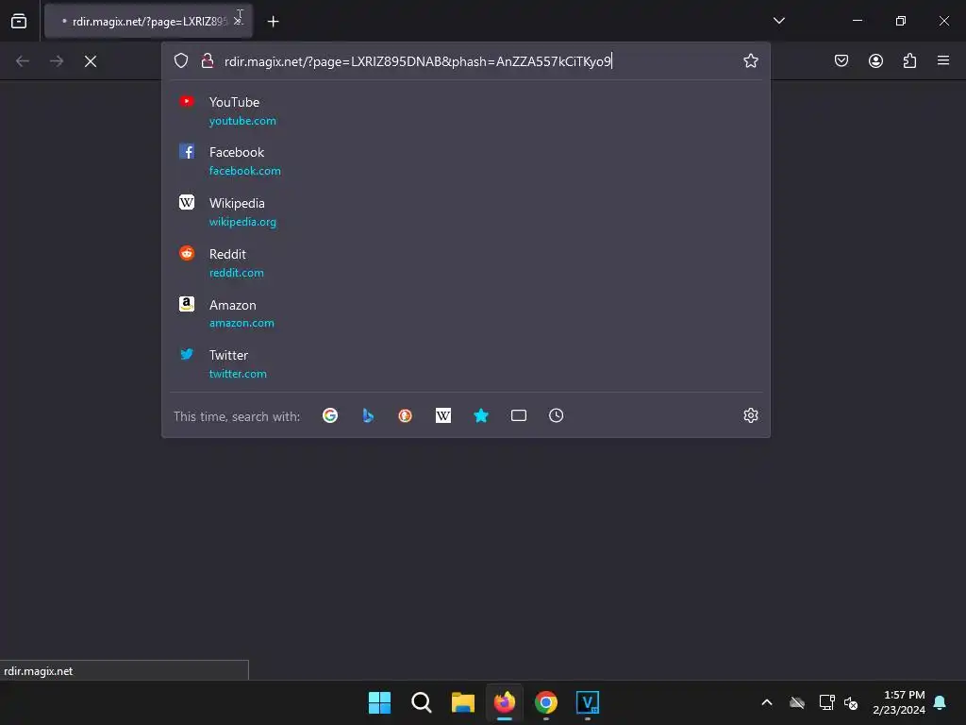The image size is (966, 725).
Task: Click the wikipedia.org link text
Action: [242, 222]
